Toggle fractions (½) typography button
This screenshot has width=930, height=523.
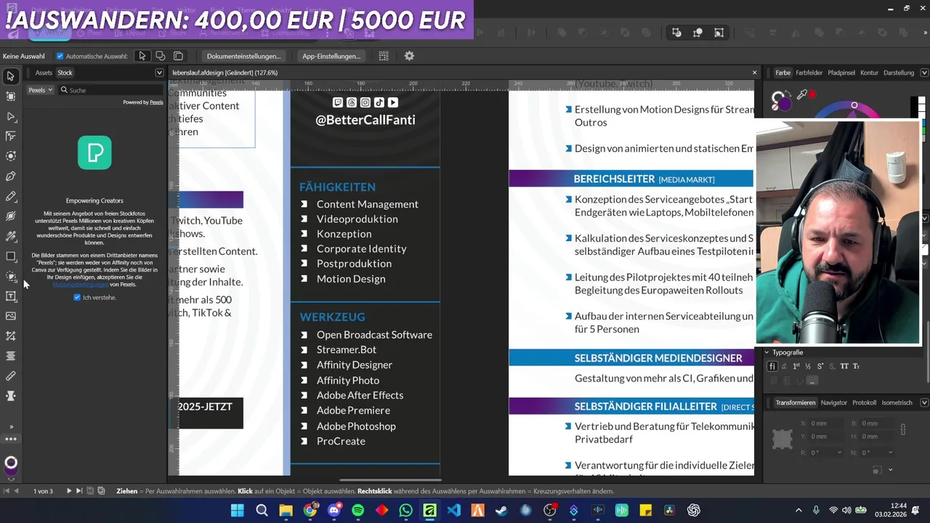[x=808, y=366]
